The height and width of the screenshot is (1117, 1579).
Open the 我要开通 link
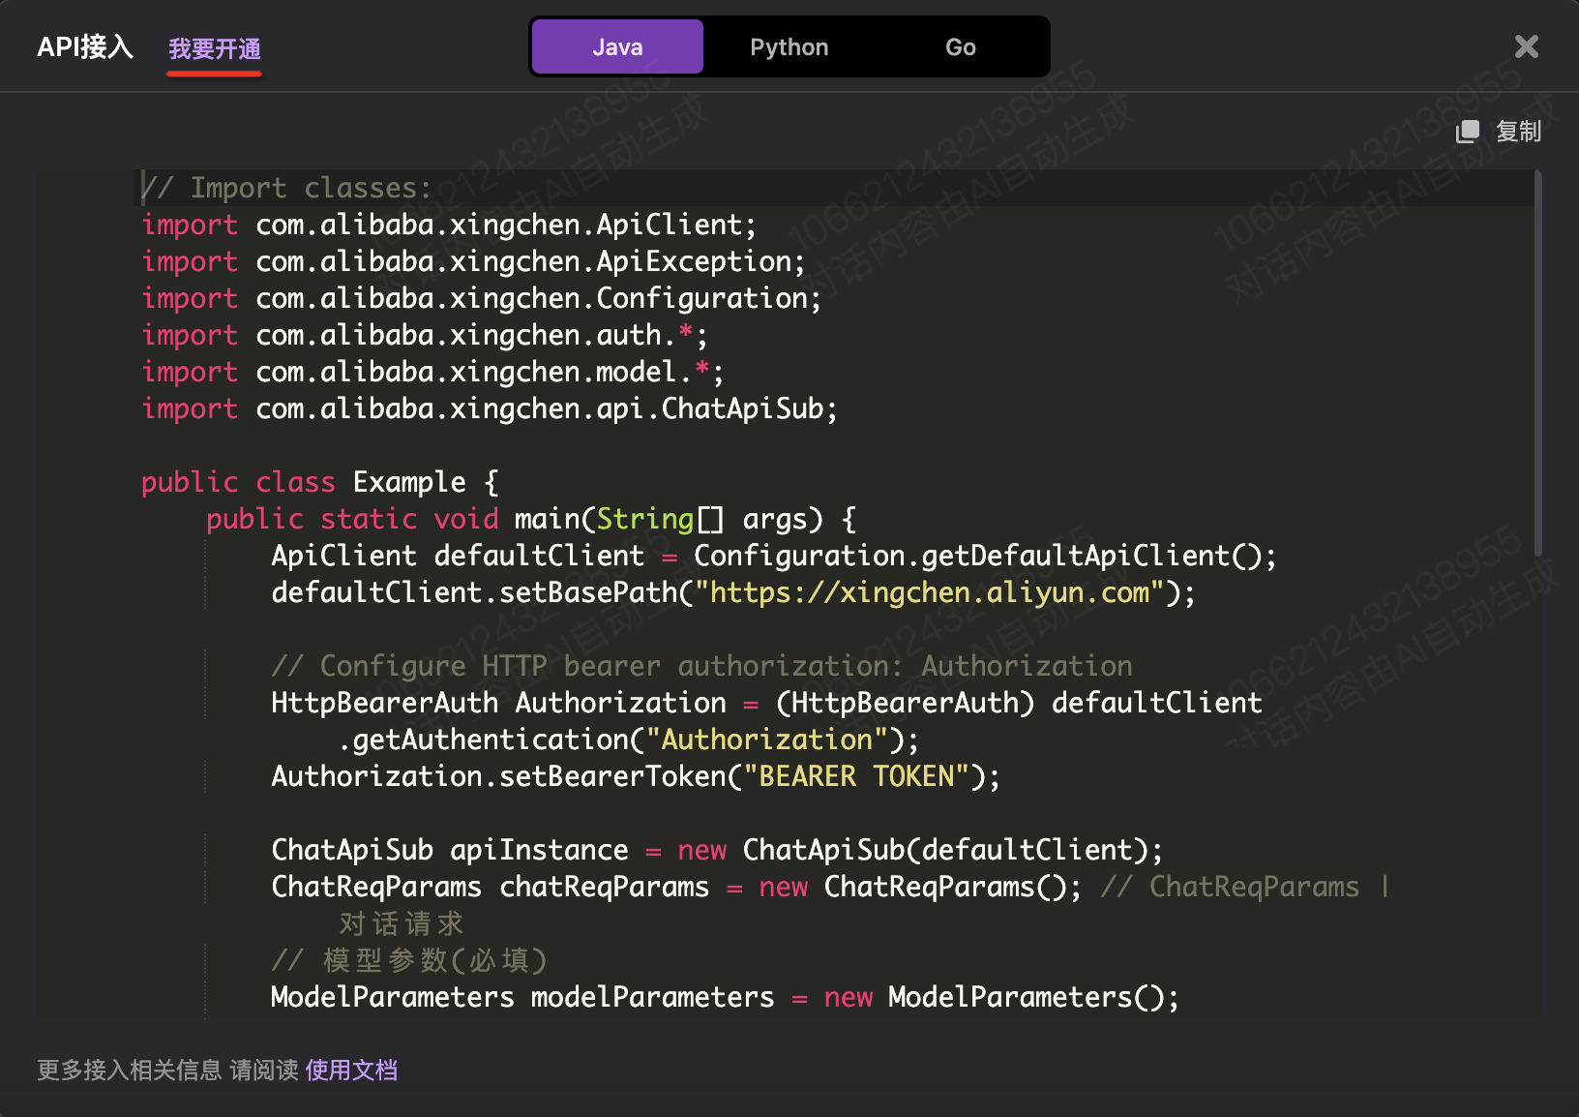pyautogui.click(x=215, y=48)
